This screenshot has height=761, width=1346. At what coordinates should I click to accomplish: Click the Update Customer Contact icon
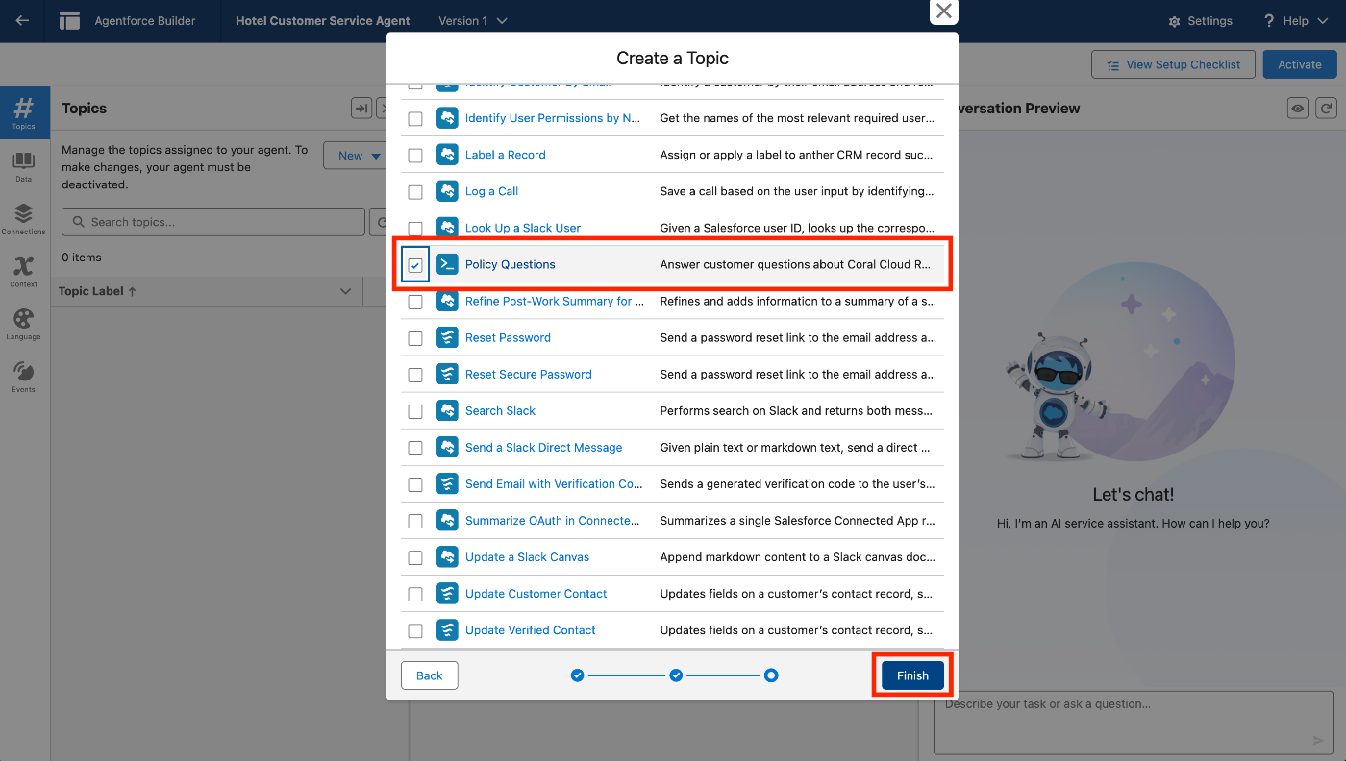(x=447, y=593)
